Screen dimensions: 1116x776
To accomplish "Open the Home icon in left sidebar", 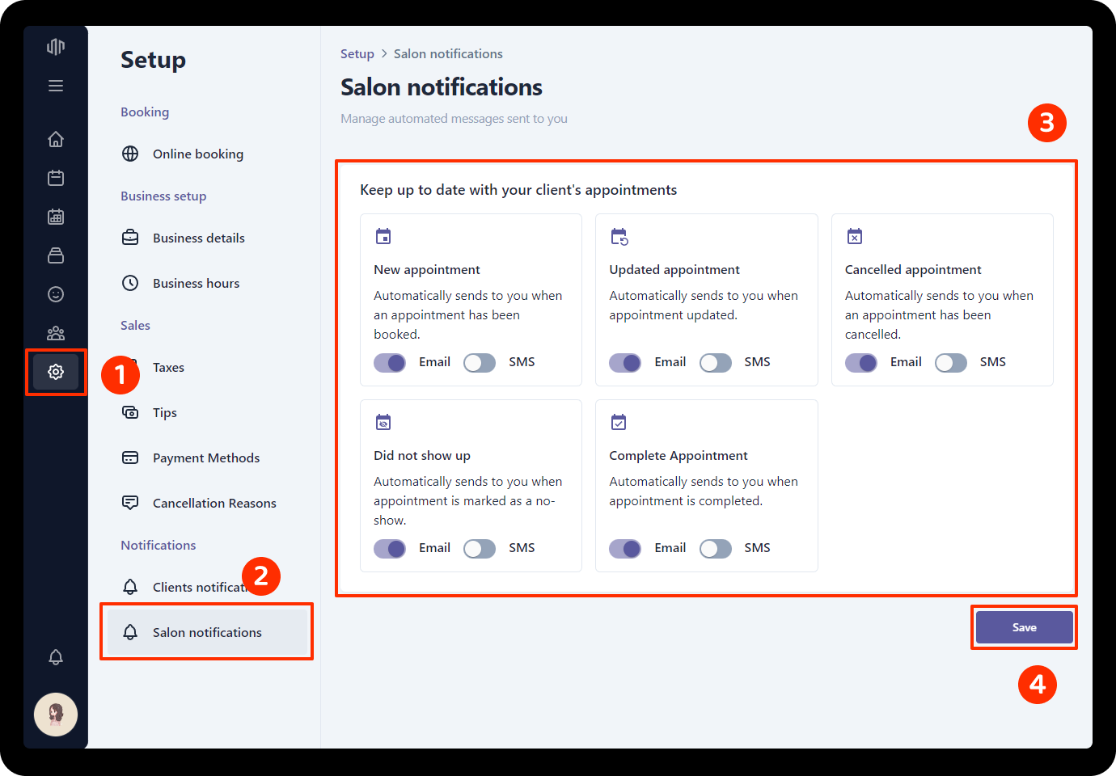I will (x=56, y=139).
